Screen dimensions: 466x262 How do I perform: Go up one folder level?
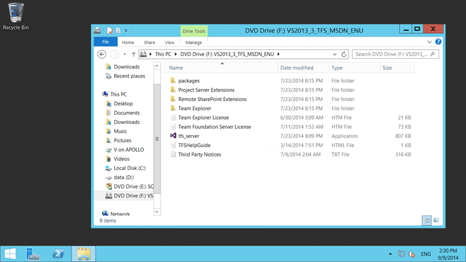133,54
